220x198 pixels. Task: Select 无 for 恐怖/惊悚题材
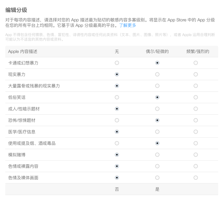117,120
